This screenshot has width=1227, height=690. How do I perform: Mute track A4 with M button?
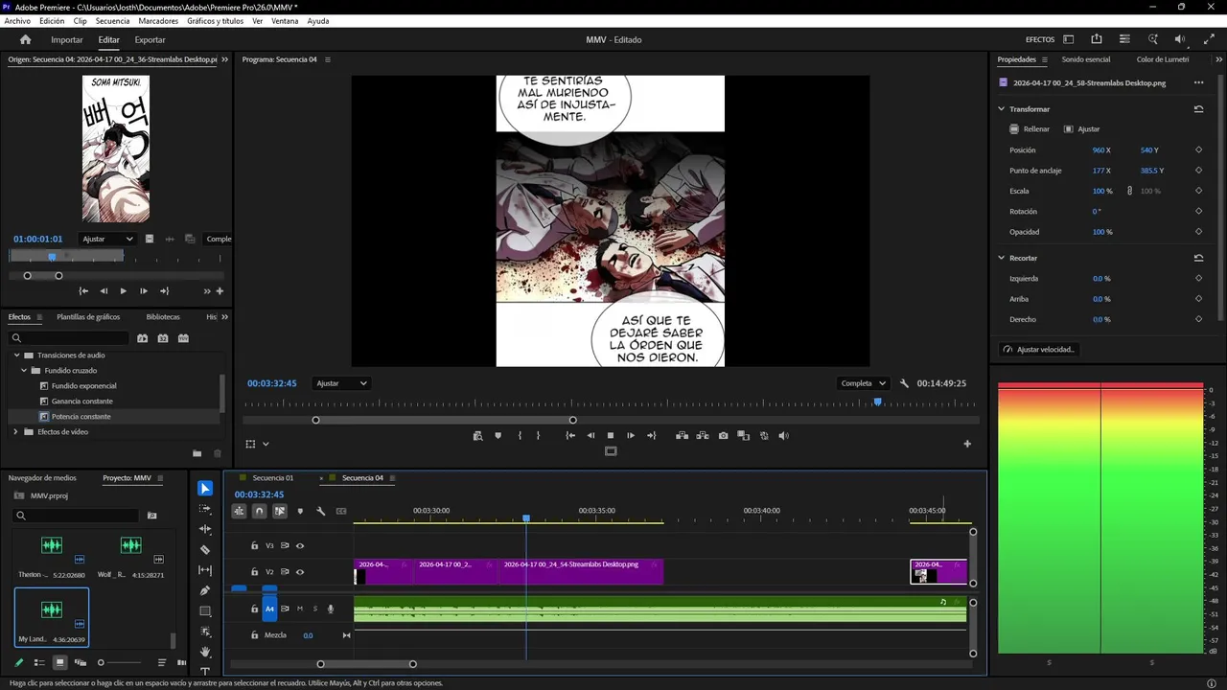point(300,609)
